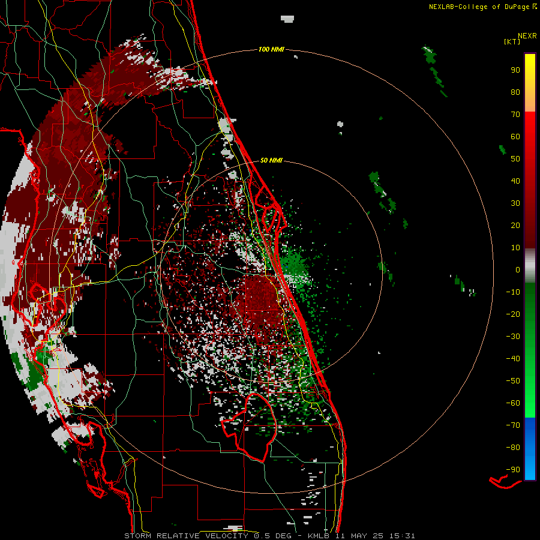Select the -90 knot scale label
This screenshot has height=540, width=540.
(x=513, y=470)
